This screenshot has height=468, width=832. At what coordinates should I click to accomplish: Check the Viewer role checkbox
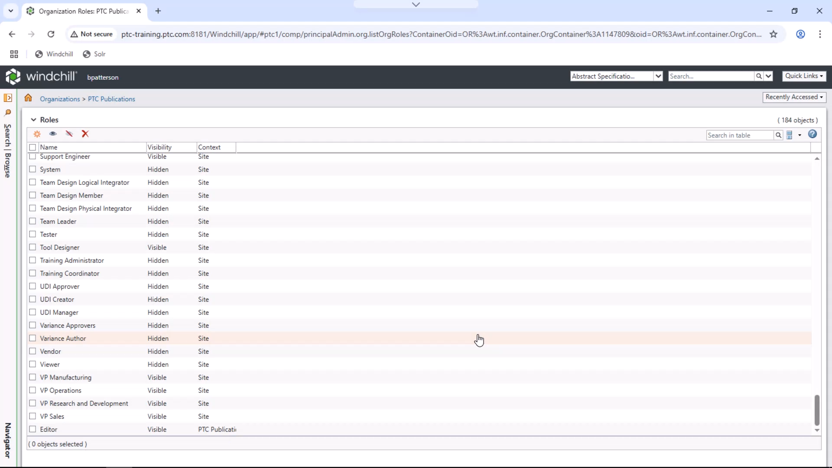[32, 364]
